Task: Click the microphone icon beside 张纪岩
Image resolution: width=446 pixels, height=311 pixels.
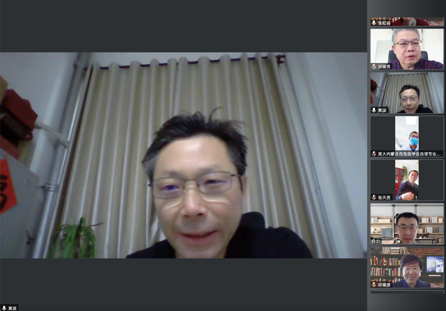Action: click(x=374, y=23)
